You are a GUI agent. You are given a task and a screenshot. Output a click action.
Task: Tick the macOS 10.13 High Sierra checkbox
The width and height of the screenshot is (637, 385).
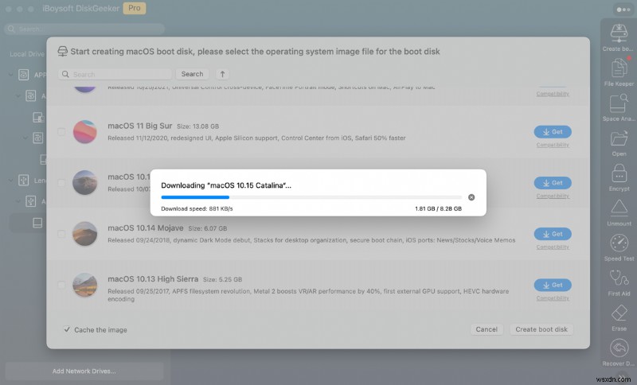pos(61,286)
